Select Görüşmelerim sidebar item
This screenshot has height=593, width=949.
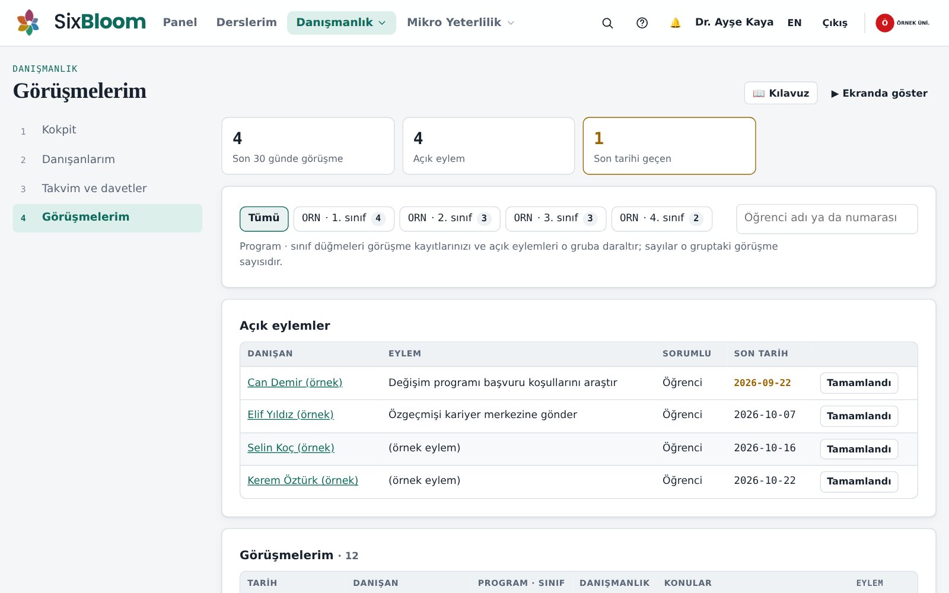pyautogui.click(x=107, y=218)
